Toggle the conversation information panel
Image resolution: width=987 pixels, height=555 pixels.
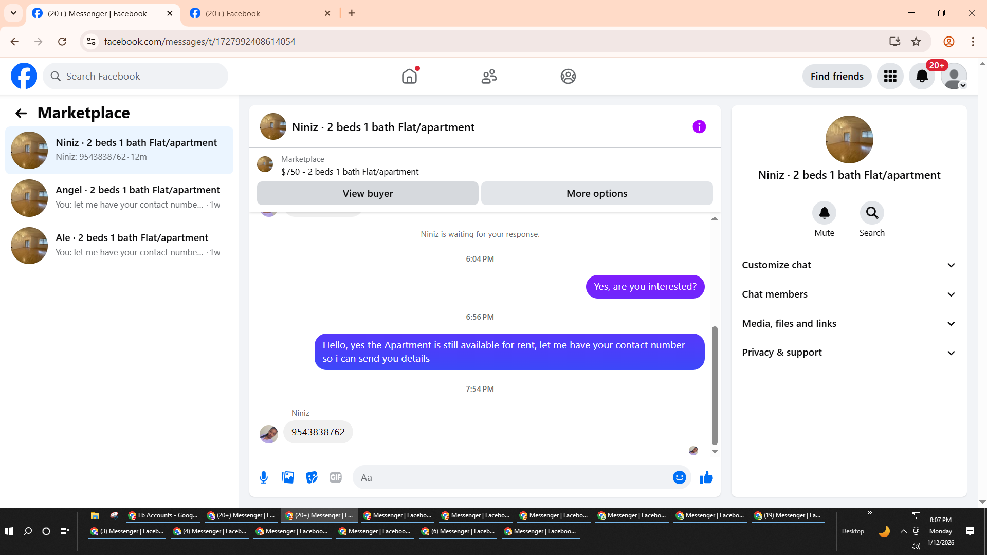(x=699, y=127)
